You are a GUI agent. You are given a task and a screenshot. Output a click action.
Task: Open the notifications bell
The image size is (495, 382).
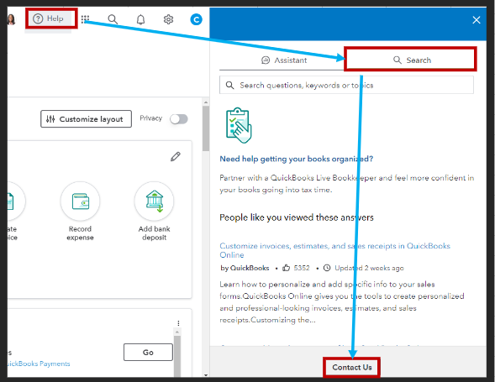[140, 19]
